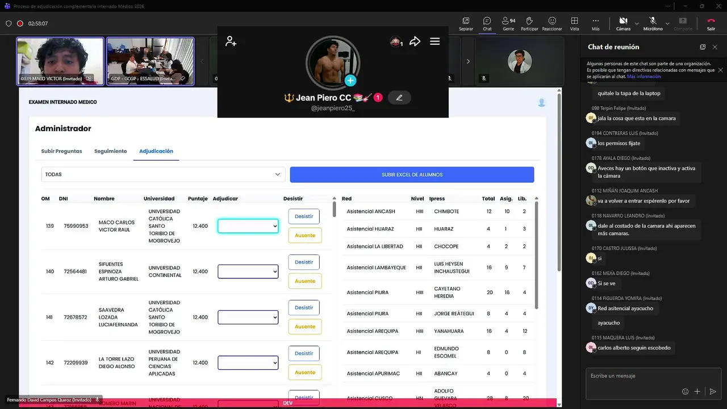Click Desistir for MACO CARLOS row

(x=304, y=216)
